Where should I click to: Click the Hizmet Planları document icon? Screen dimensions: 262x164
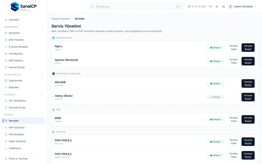point(6,67)
